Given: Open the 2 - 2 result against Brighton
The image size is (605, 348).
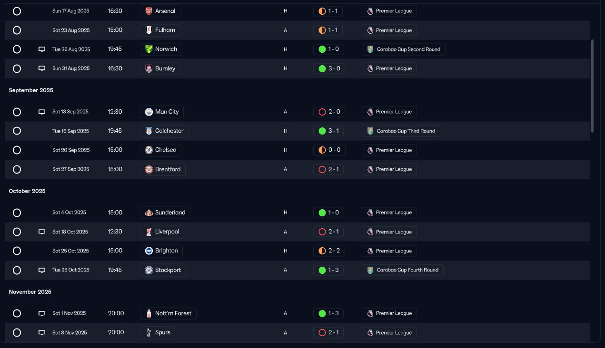Looking at the screenshot, I should pos(329,251).
